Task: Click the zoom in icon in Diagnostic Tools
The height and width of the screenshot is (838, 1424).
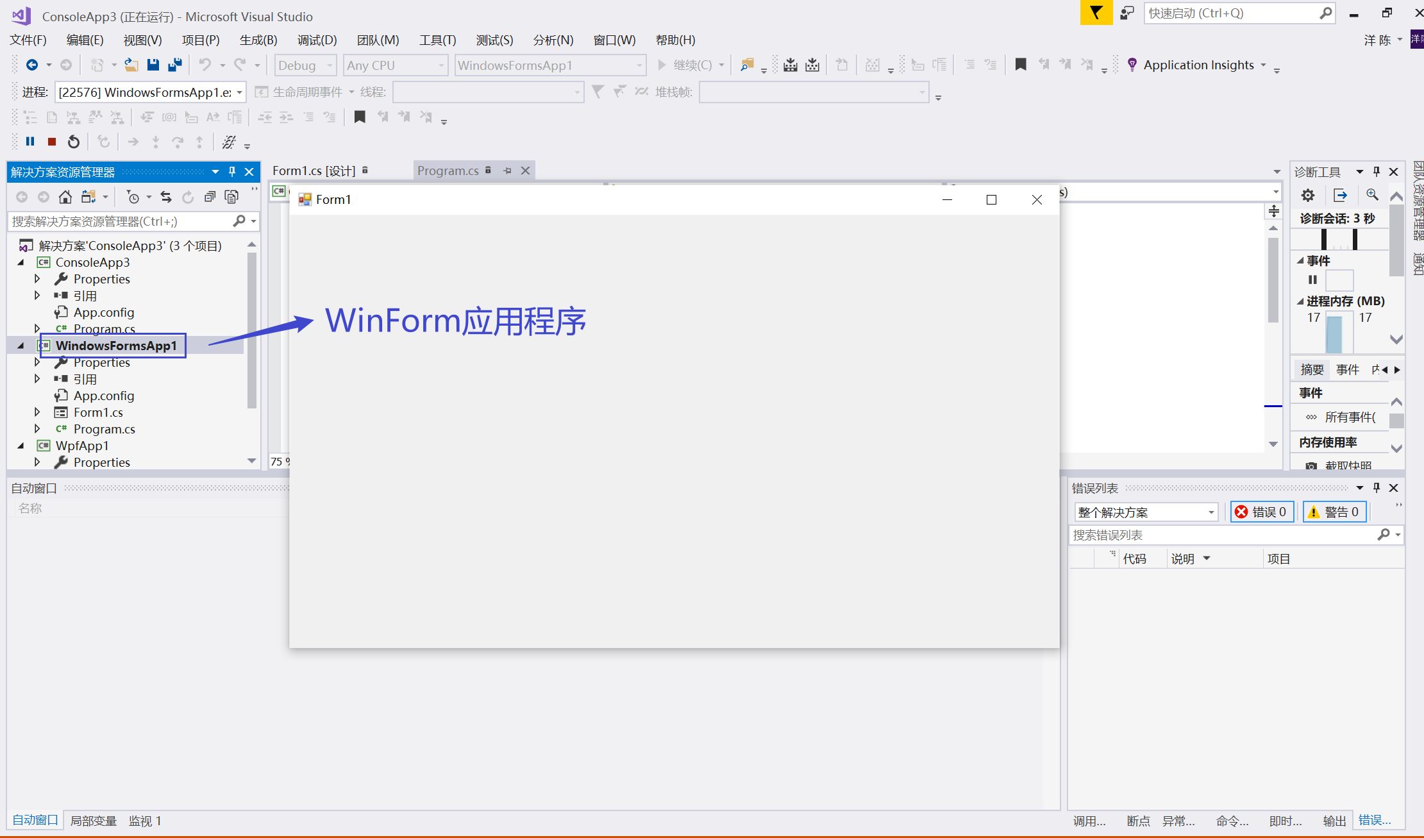Action: (1372, 195)
